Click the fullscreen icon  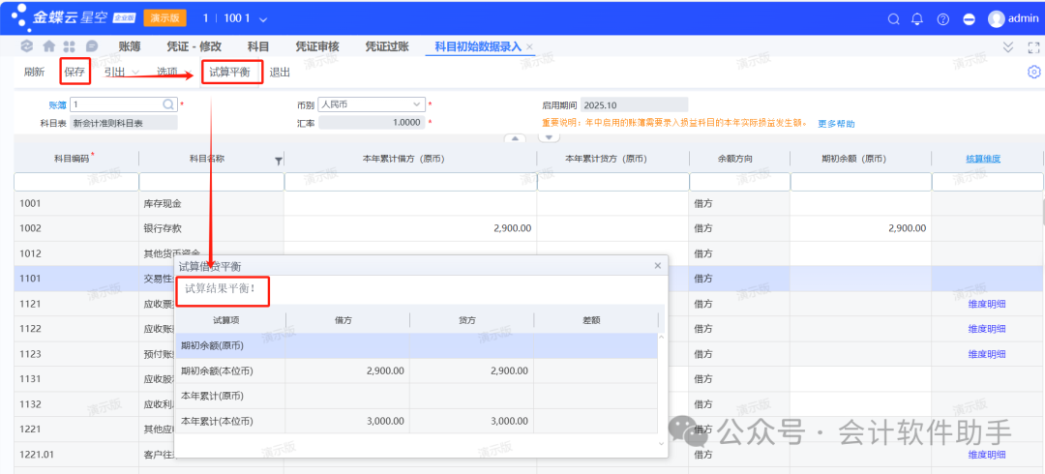click(x=1031, y=46)
